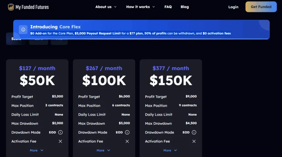The image size is (282, 157).
Task: Click Activation Fee X icon on $150K plan
Action: 194,141
